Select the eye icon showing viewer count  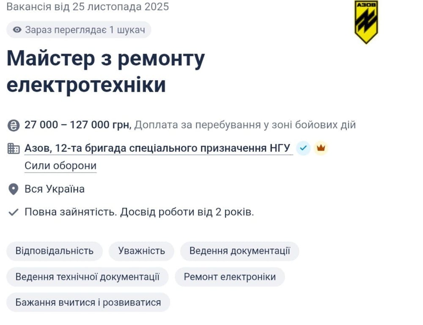pos(16,30)
